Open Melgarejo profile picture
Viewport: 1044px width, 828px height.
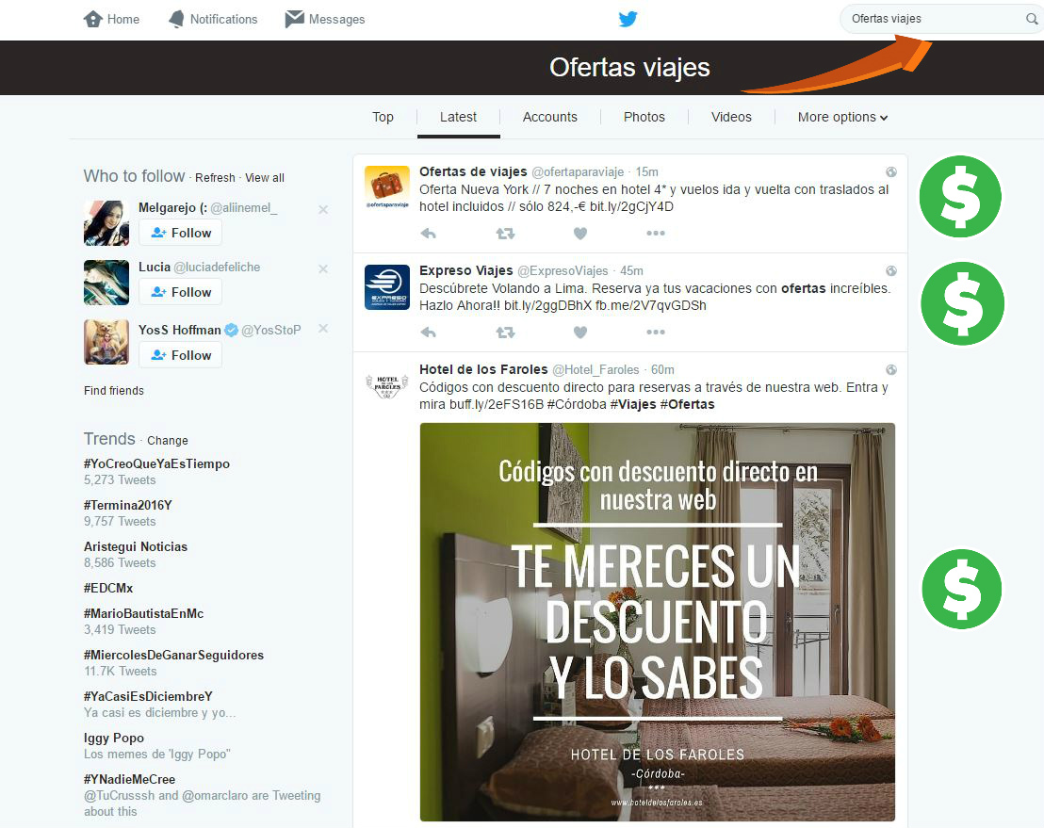point(106,223)
